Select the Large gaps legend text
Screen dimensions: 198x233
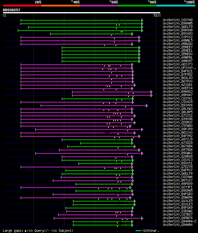point(38,231)
